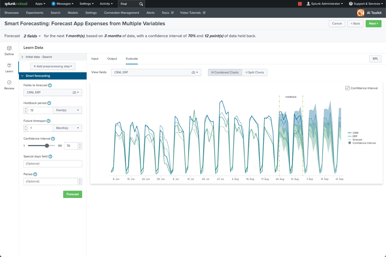The image size is (386, 257).
Task: Click Splunk Administrator user icon
Action: (x=308, y=4)
